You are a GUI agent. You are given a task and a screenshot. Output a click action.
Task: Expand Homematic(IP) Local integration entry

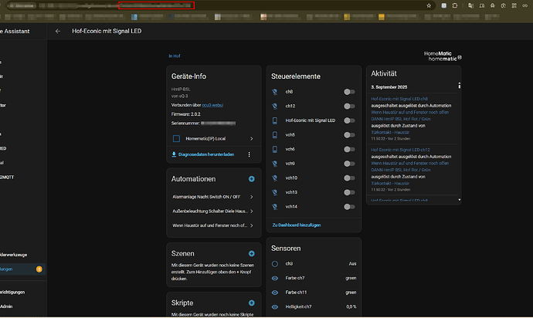[x=214, y=139]
